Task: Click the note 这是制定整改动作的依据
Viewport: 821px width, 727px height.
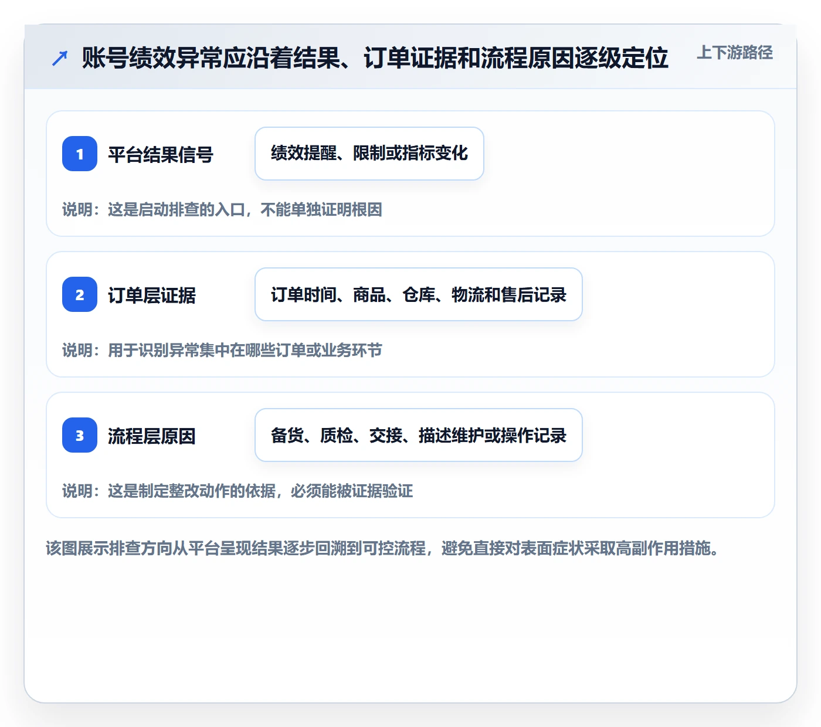Action: click(238, 491)
